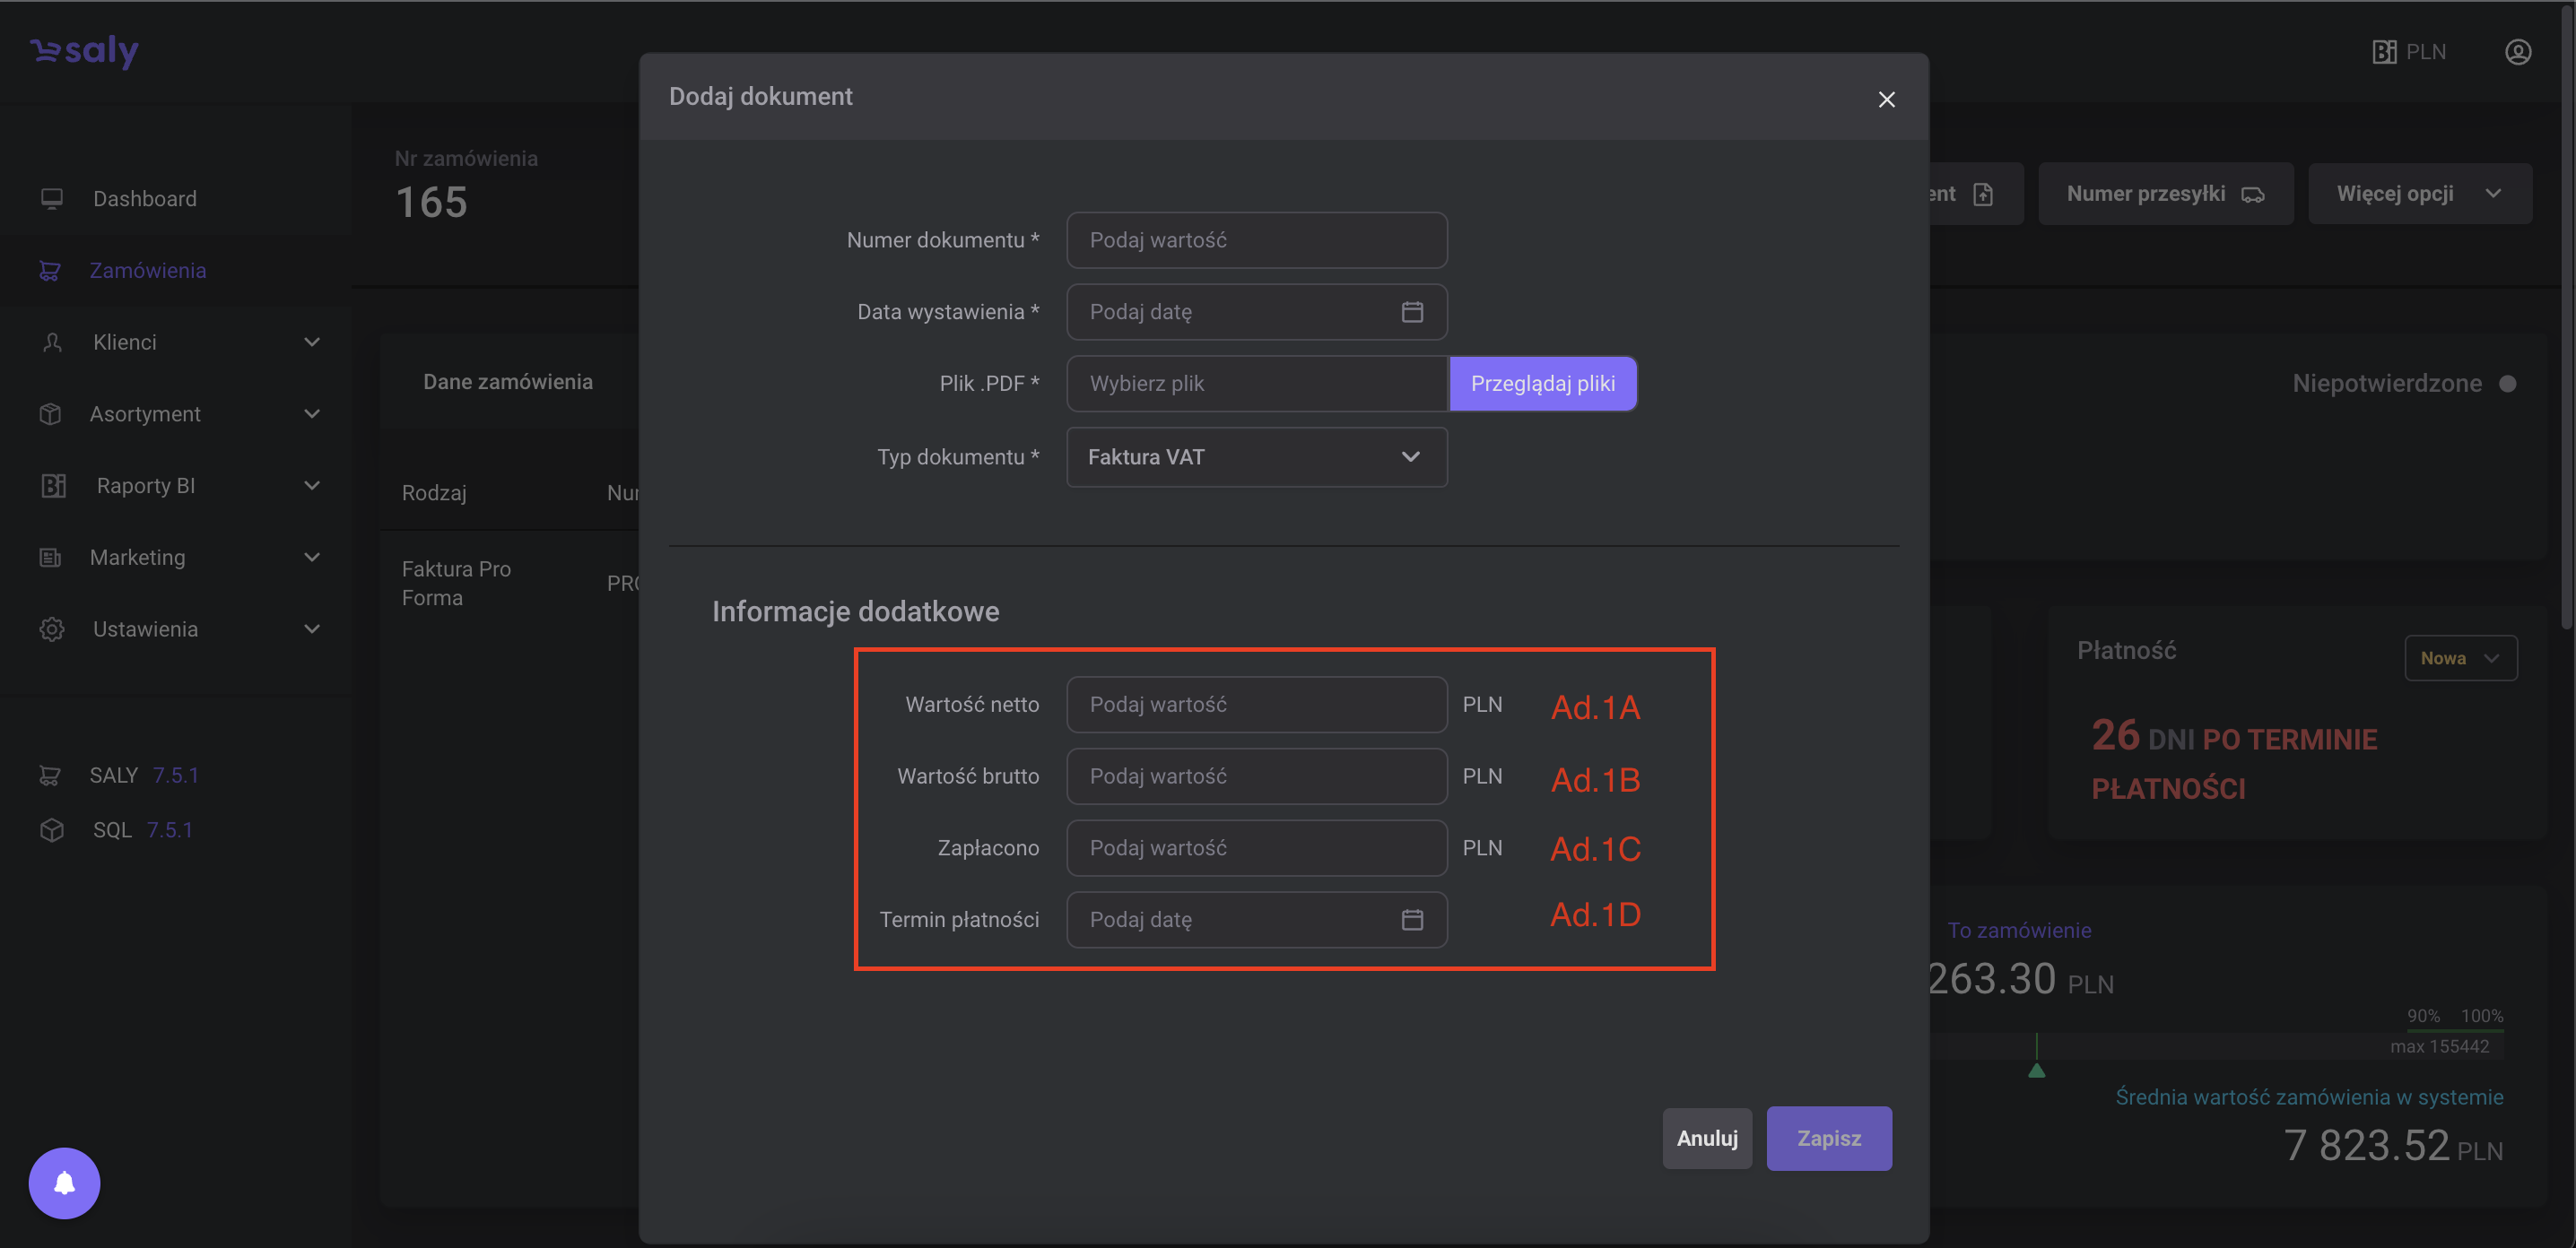Click the Saly logo
The height and width of the screenshot is (1248, 2576).
(85, 50)
